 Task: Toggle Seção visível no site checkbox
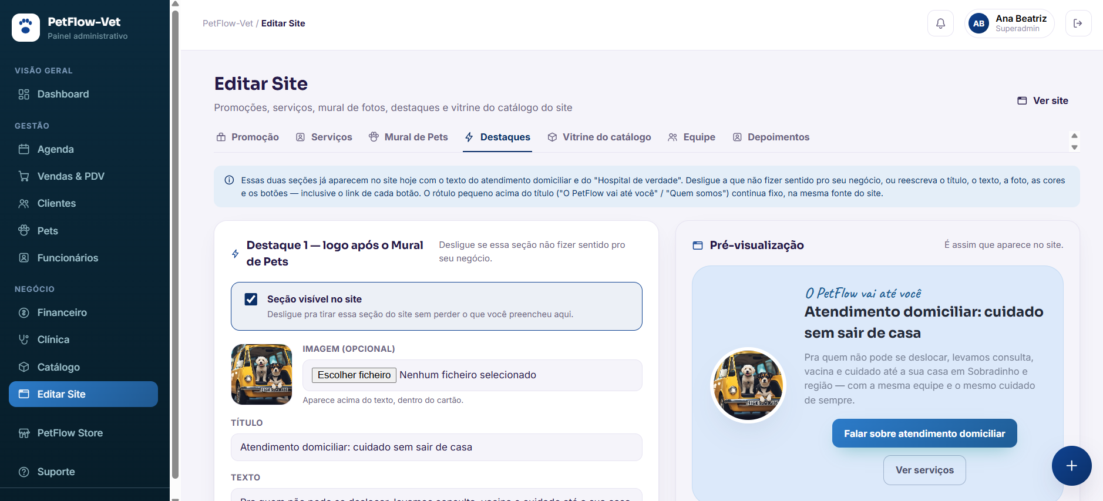click(251, 299)
